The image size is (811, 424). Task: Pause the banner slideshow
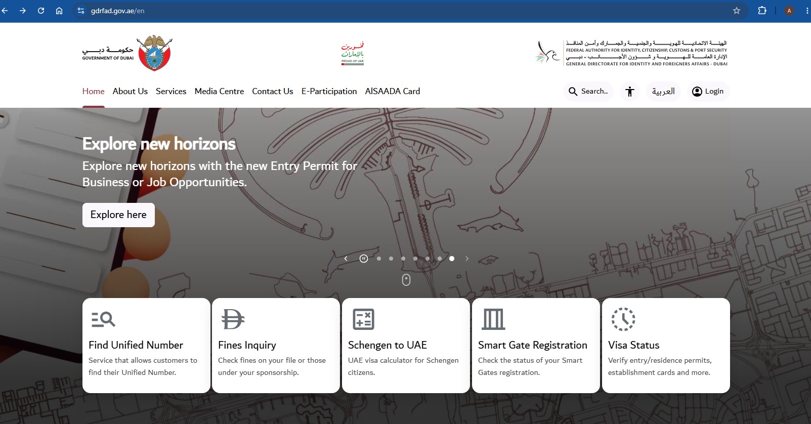[364, 259]
